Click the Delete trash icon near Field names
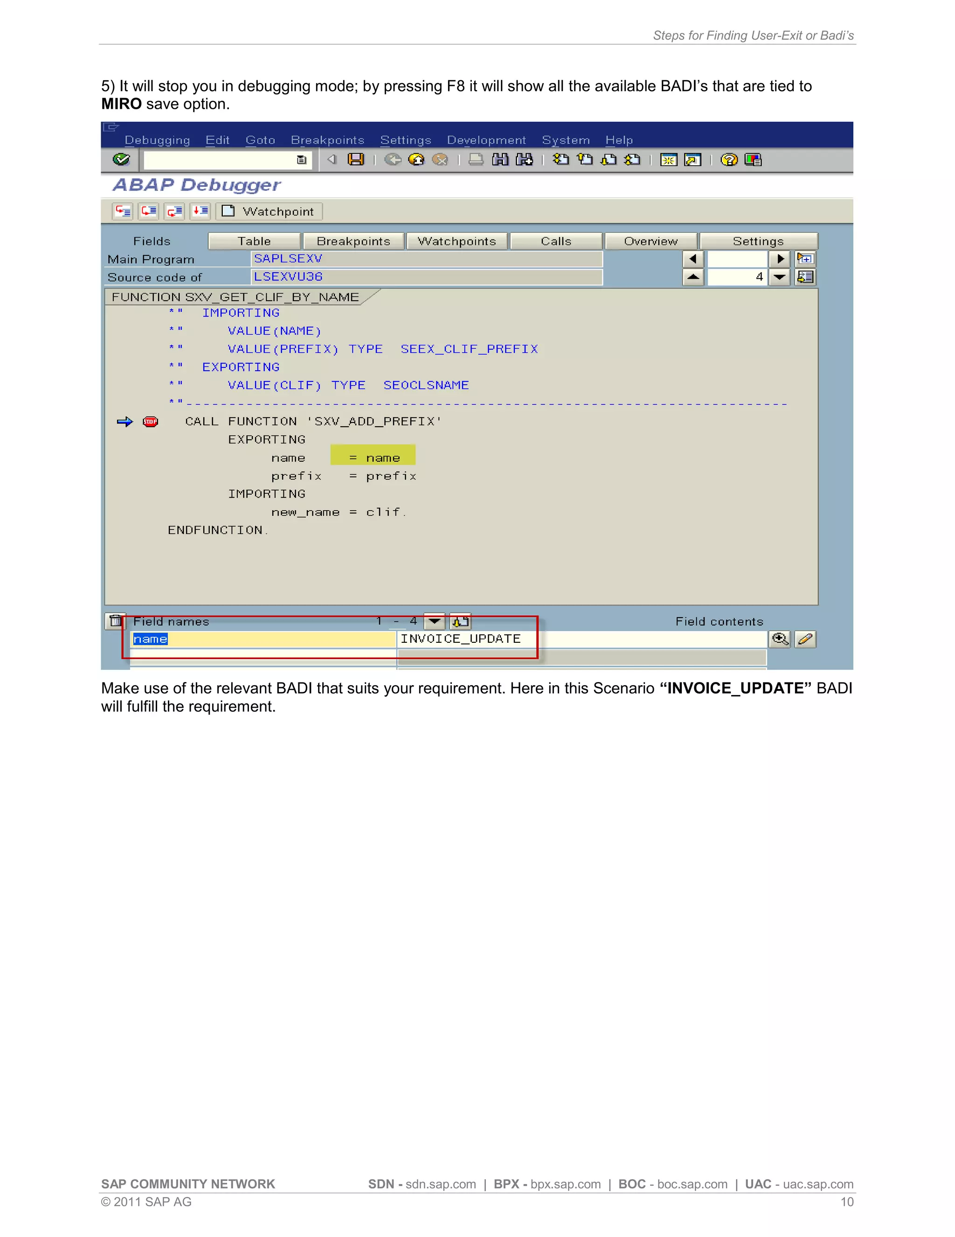Viewport: 955px width, 1237px height. point(116,621)
